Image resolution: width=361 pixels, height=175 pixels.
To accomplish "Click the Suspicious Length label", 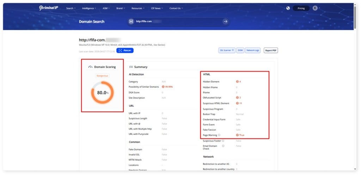I will coord(138,118).
